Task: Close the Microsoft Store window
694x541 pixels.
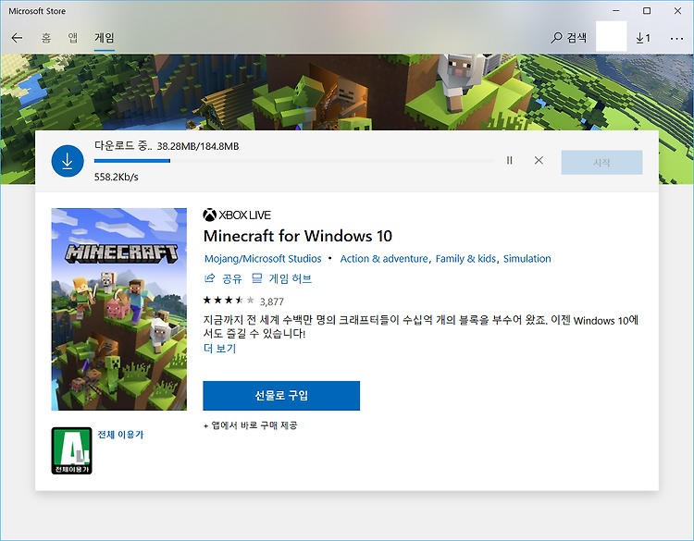Action: (677, 10)
